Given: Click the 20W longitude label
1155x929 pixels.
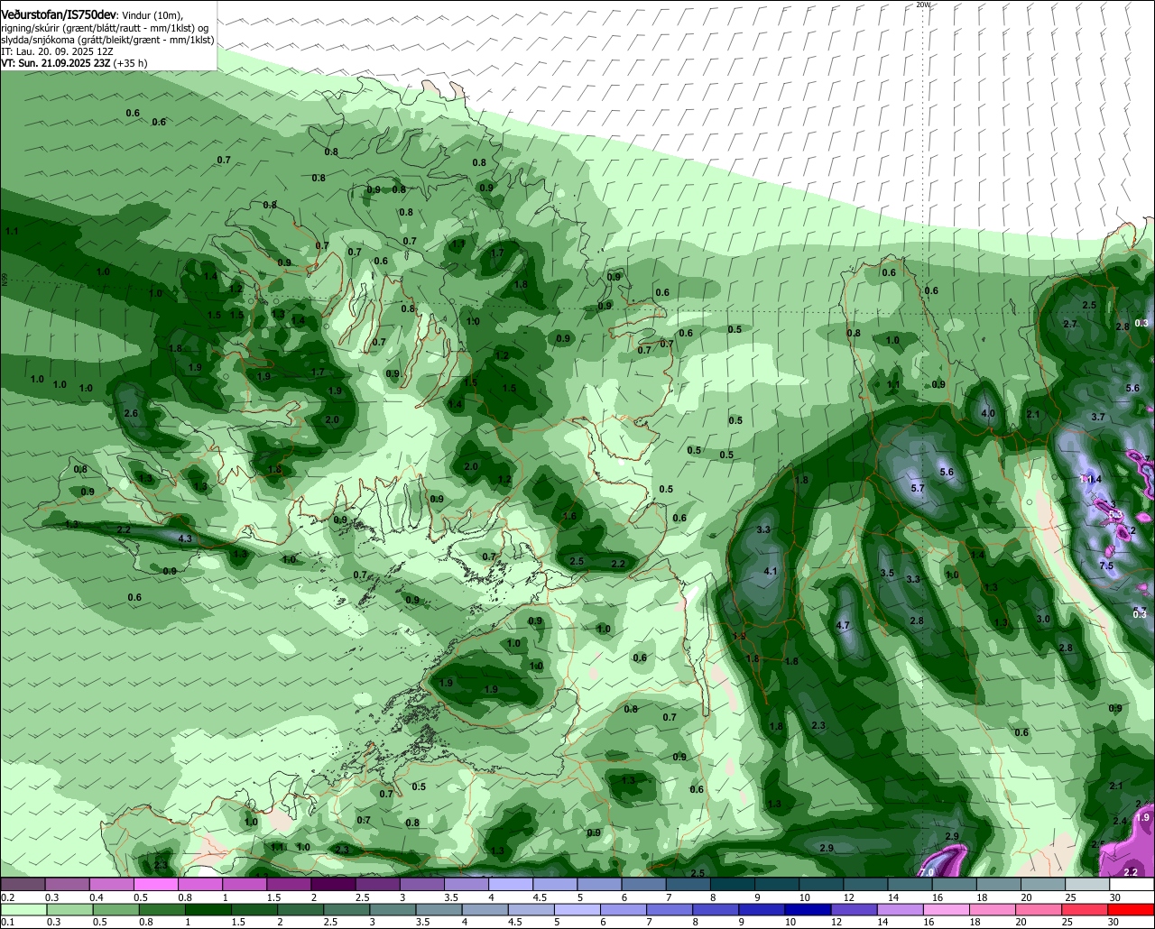Looking at the screenshot, I should point(922,5).
